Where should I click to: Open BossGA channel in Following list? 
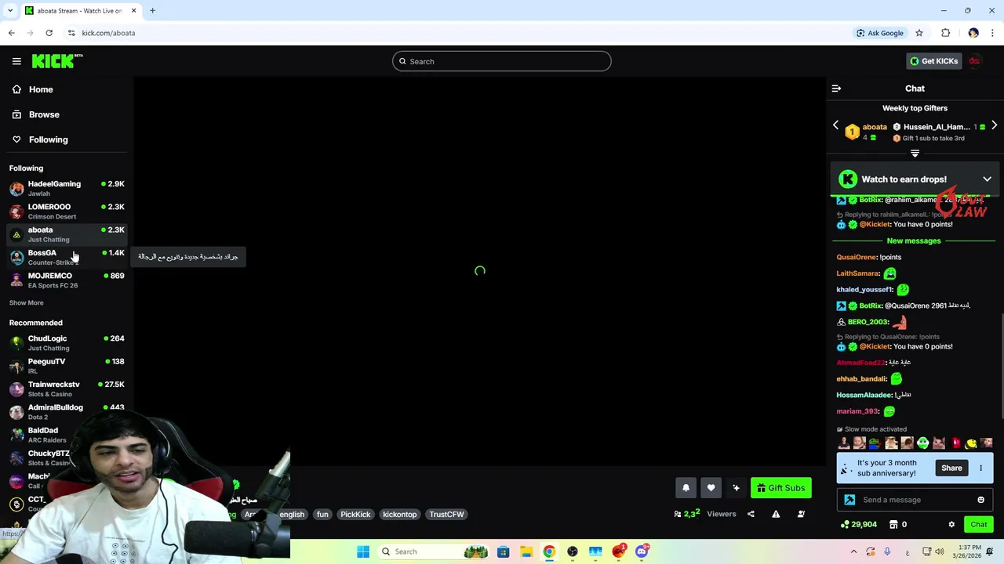point(67,257)
